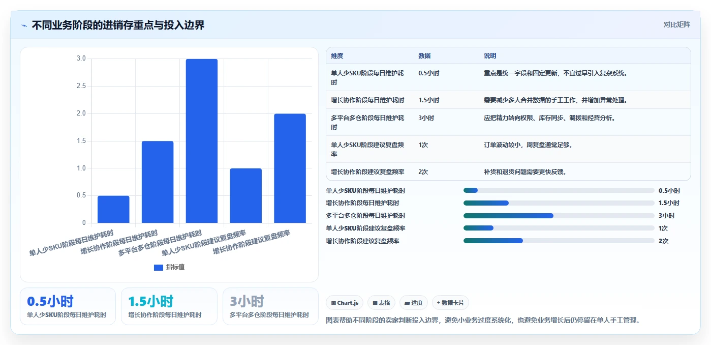This screenshot has height=345, width=711.
Task: Click the 增长协作阶段建议复盘频率 chart bar
Action: pos(290,168)
